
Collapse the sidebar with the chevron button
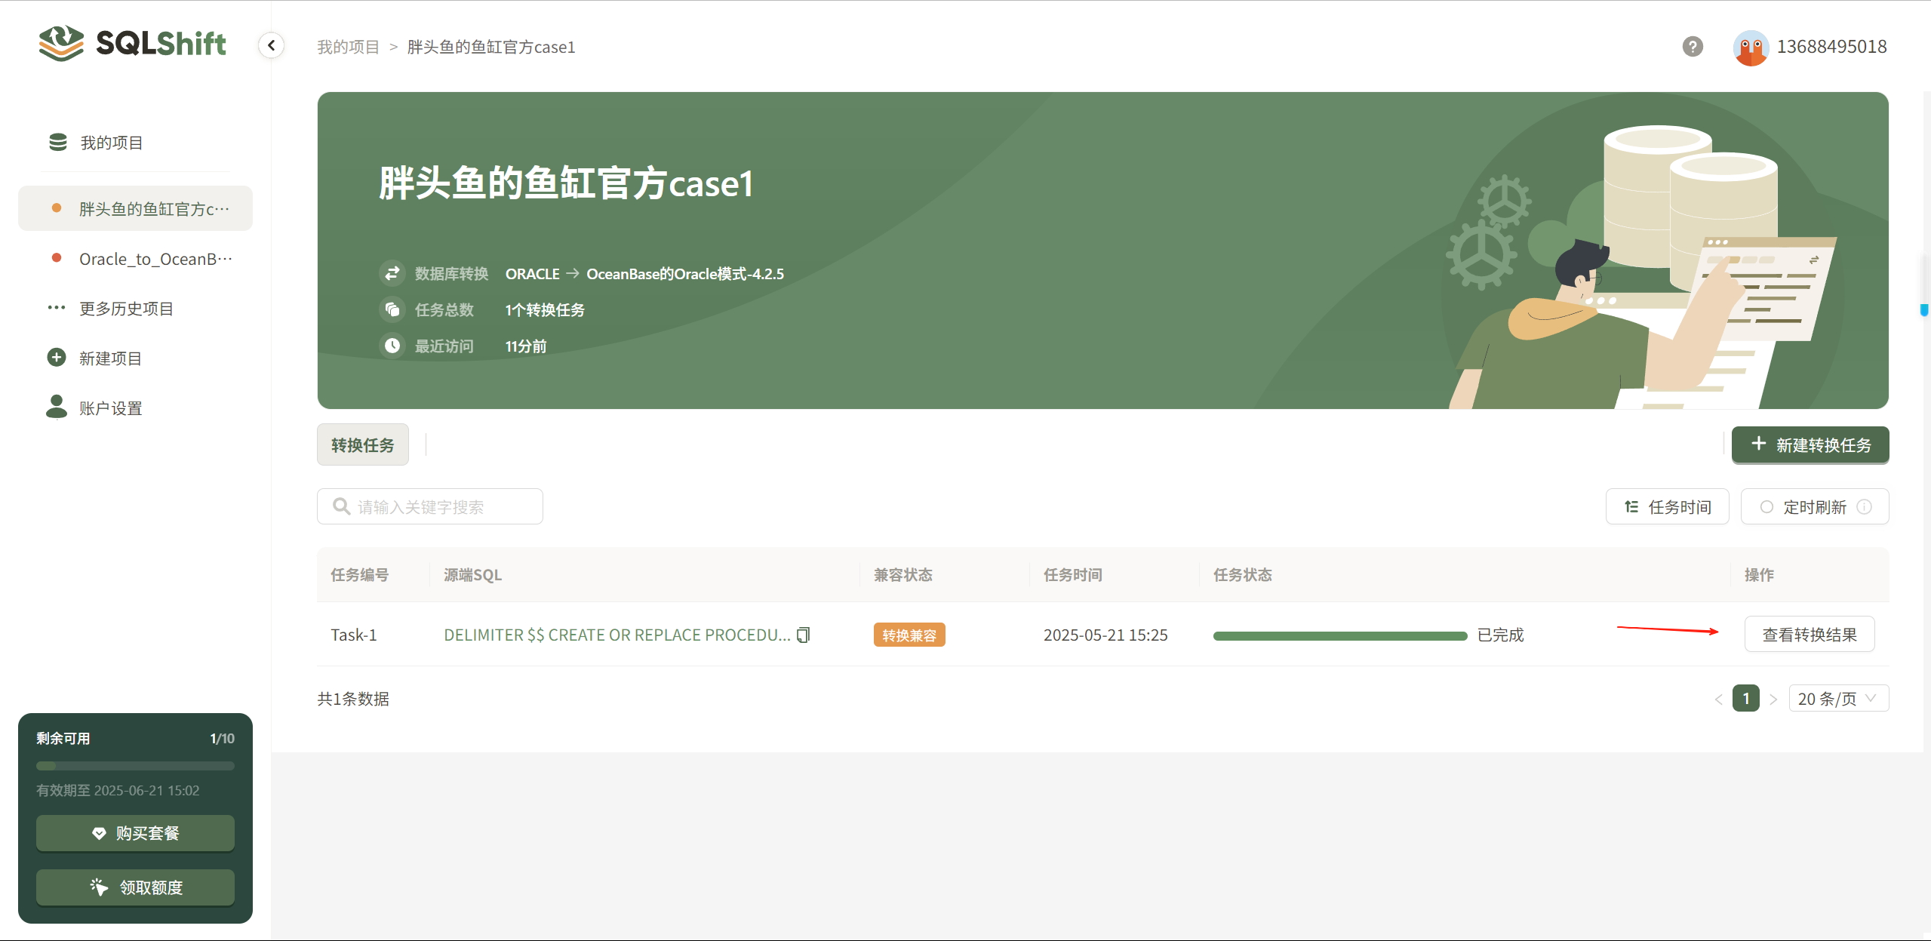pos(271,45)
